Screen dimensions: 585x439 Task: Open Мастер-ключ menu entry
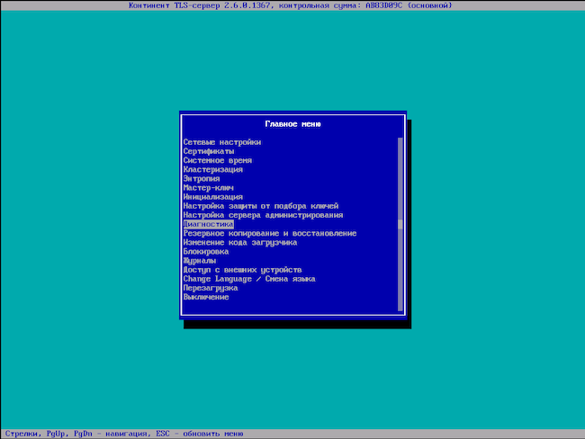click(x=208, y=188)
